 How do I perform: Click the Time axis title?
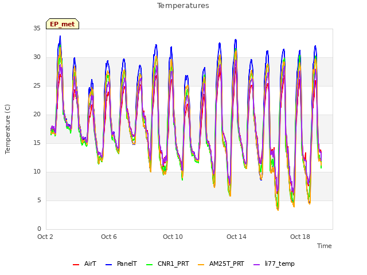(x=325, y=246)
